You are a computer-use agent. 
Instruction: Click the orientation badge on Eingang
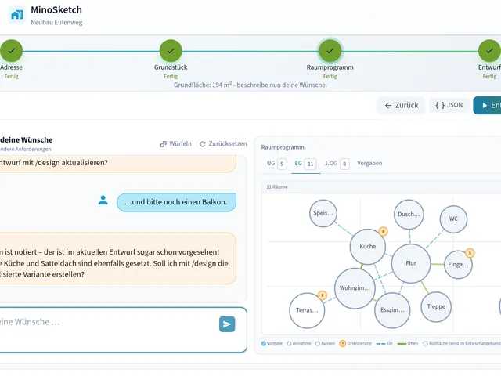[x=470, y=253]
